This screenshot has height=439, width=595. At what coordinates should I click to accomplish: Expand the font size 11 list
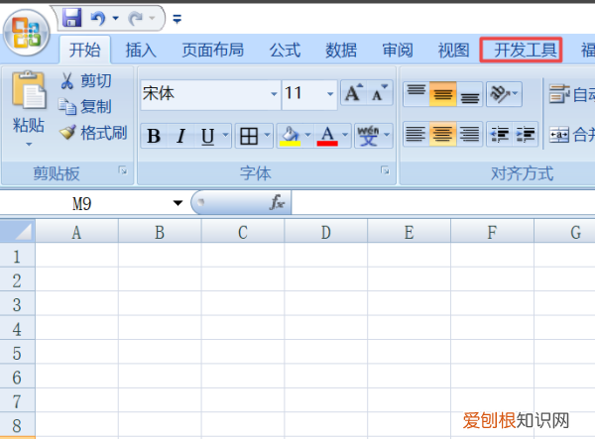330,93
